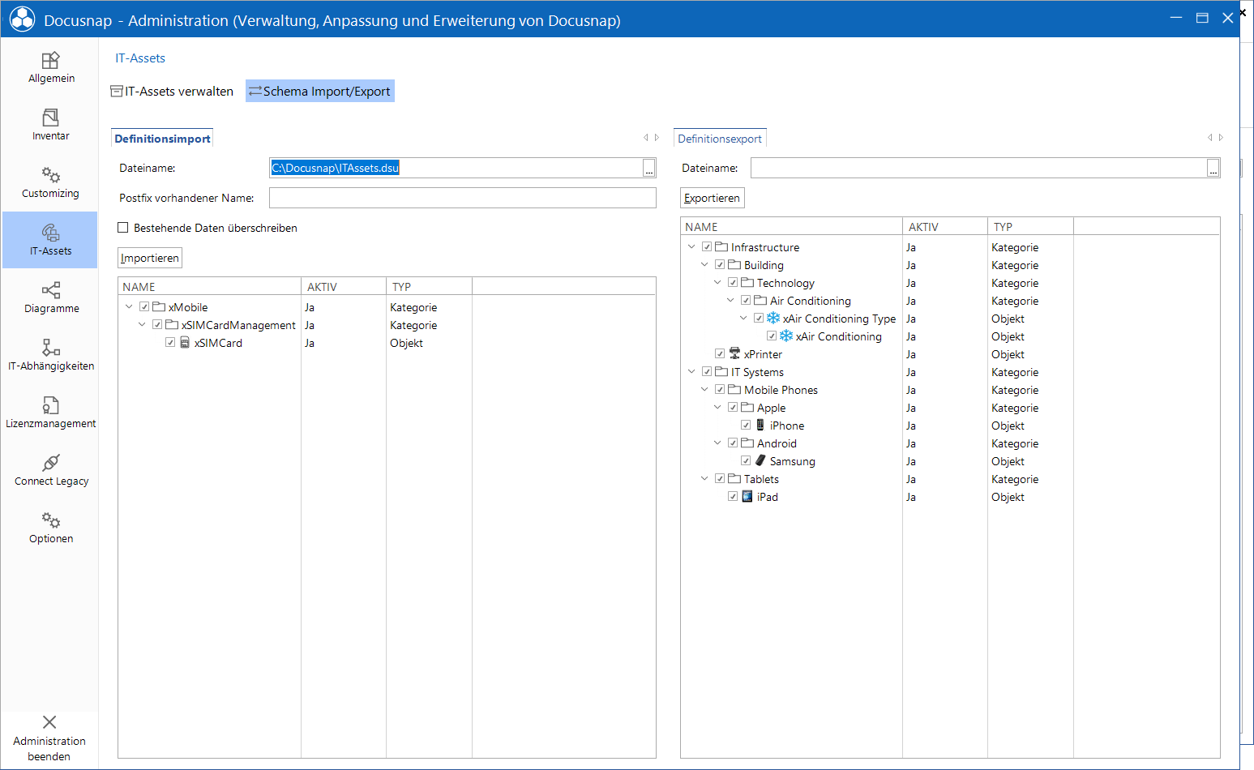
Task: Uncheck the Infrastructure checkbox
Action: coord(707,247)
